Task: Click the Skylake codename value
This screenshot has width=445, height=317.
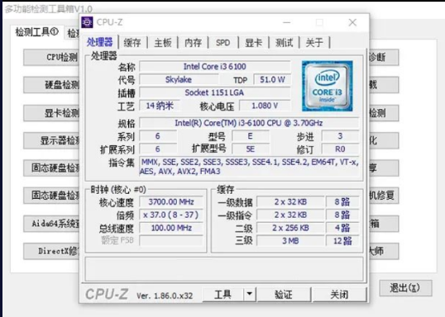Action: [179, 79]
